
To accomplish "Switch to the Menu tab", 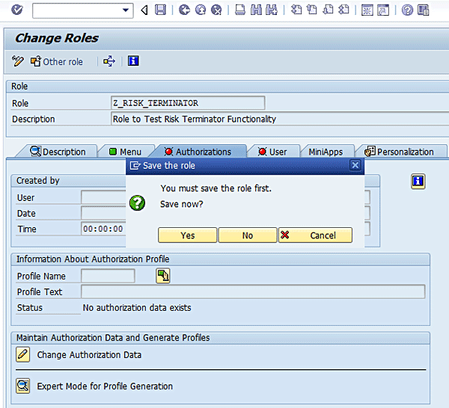I will (x=125, y=152).
